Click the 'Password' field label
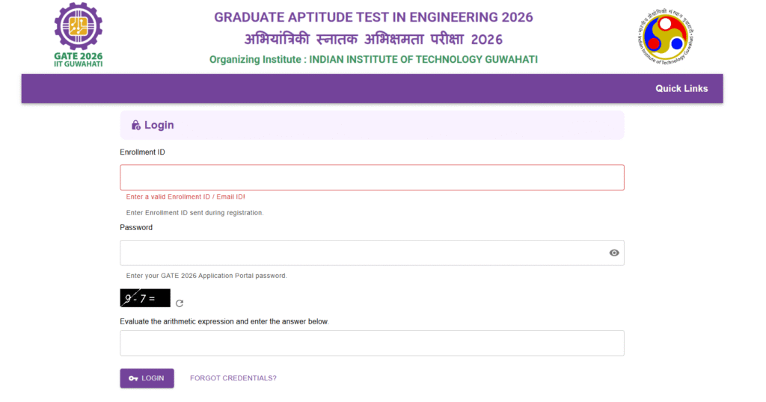This screenshot has height=402, width=766. 136,227
